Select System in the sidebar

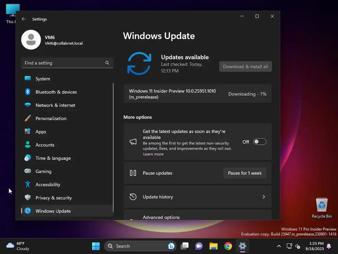point(67,79)
